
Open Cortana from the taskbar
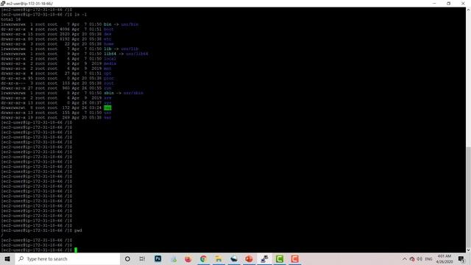[x=127, y=258]
